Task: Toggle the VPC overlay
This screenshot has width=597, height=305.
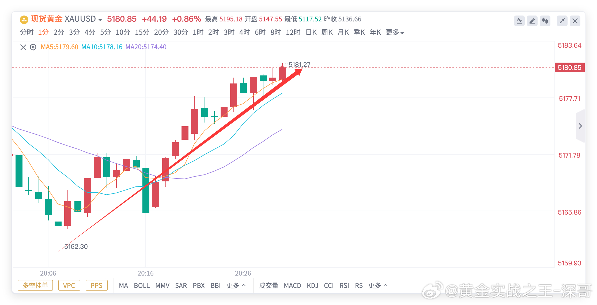Action: tap(69, 285)
